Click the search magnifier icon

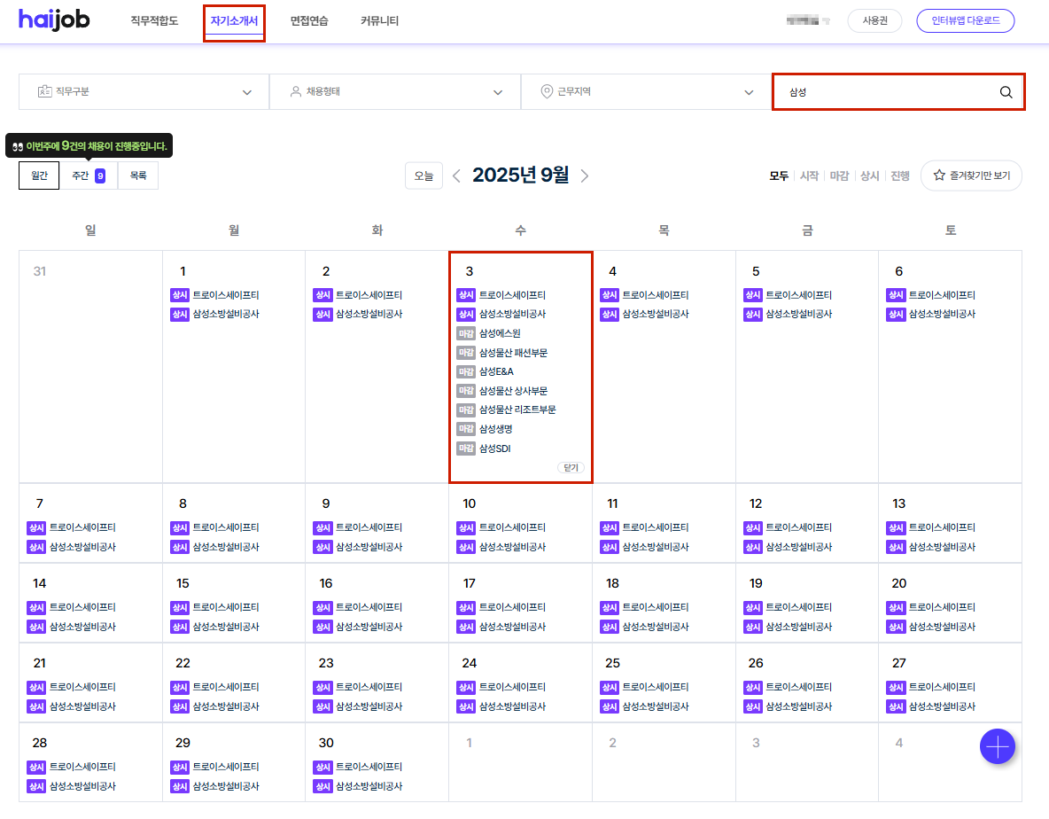click(1006, 92)
